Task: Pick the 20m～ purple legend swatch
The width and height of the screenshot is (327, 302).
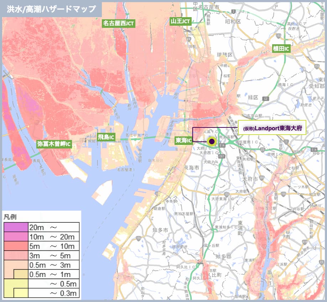Action: (16, 227)
